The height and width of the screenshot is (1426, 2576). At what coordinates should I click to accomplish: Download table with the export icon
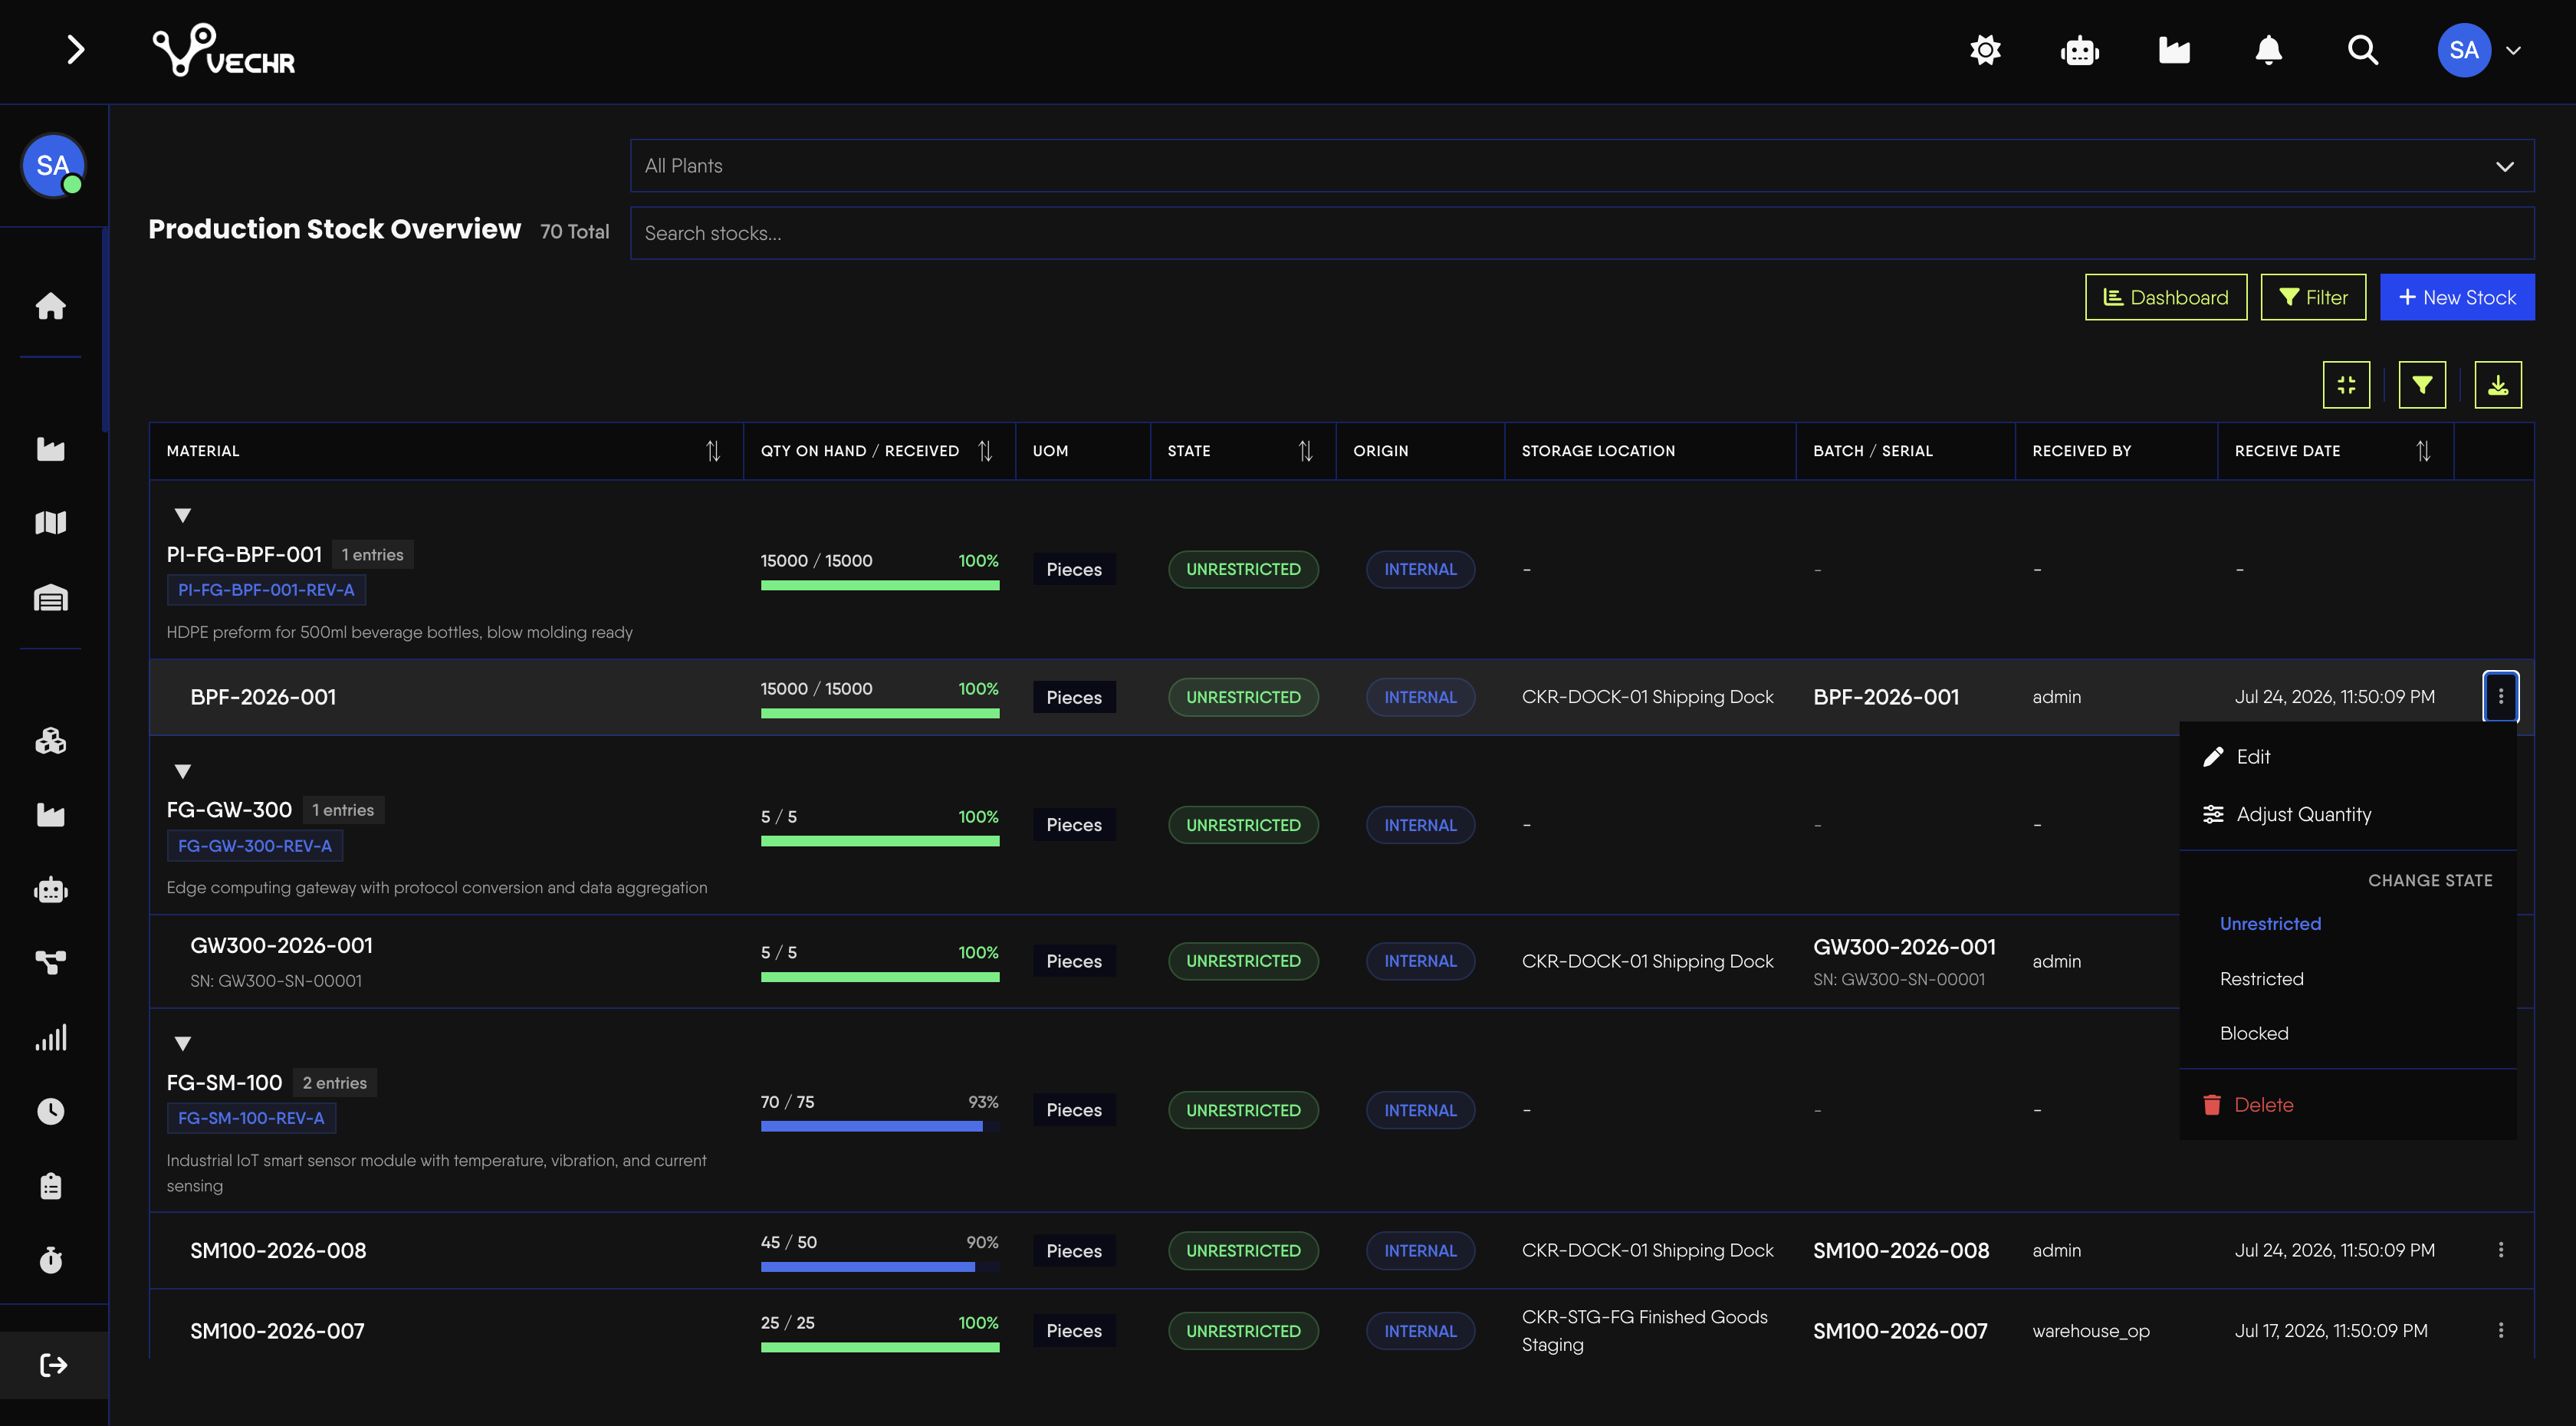[2498, 385]
